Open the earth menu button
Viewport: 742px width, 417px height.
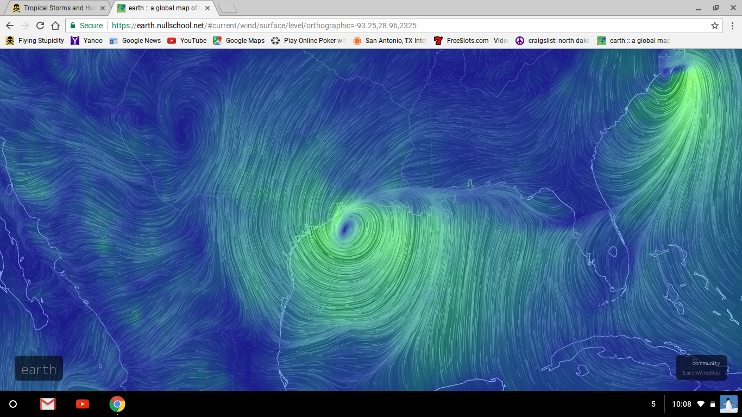[39, 369]
